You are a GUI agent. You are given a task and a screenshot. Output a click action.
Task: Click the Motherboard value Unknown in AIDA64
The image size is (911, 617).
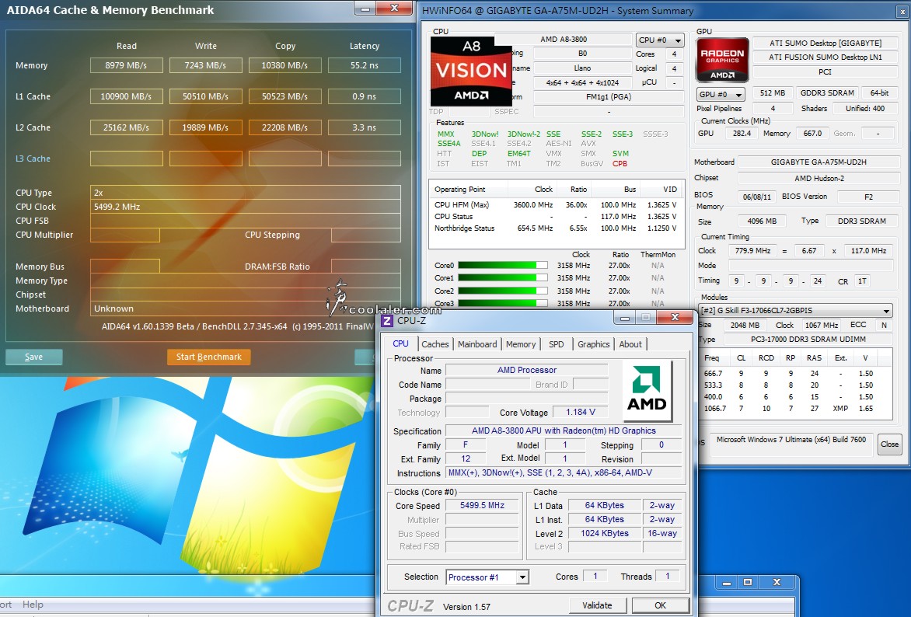[245, 308]
